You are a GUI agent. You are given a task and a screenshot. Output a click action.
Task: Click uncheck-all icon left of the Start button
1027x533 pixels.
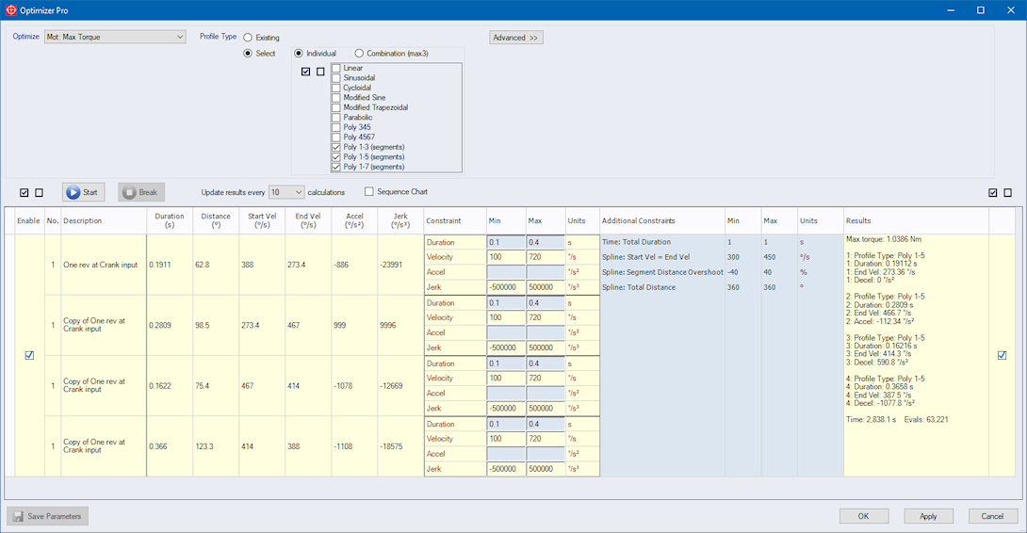coord(39,193)
